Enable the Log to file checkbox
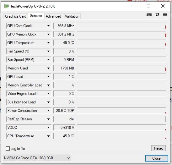Screen dimensions: 172x165 click(8, 149)
